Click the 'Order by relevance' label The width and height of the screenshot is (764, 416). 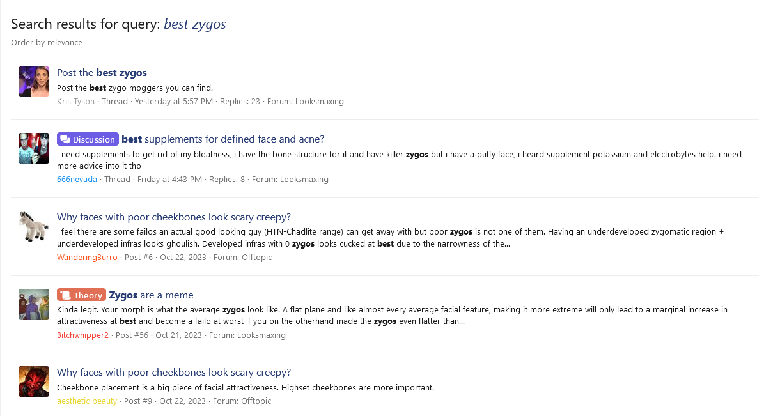tap(47, 42)
